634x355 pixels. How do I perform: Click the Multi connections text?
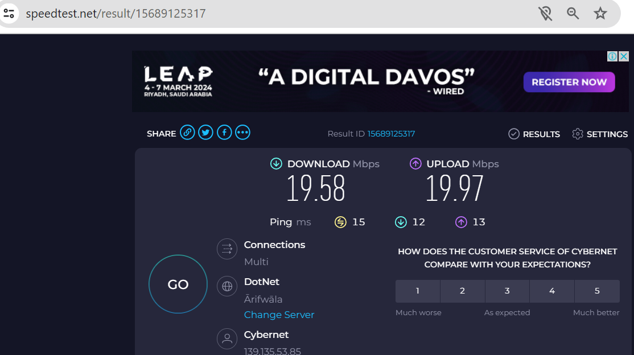point(256,262)
